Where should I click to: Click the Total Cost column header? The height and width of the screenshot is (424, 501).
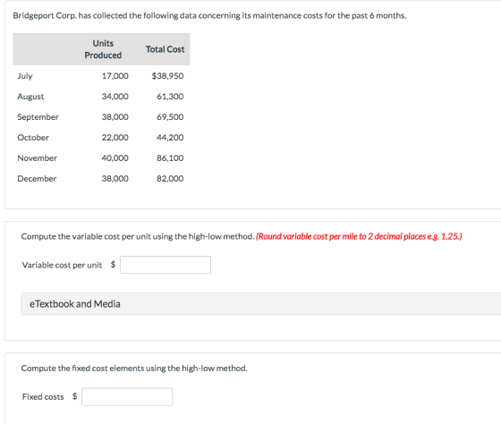tap(165, 49)
